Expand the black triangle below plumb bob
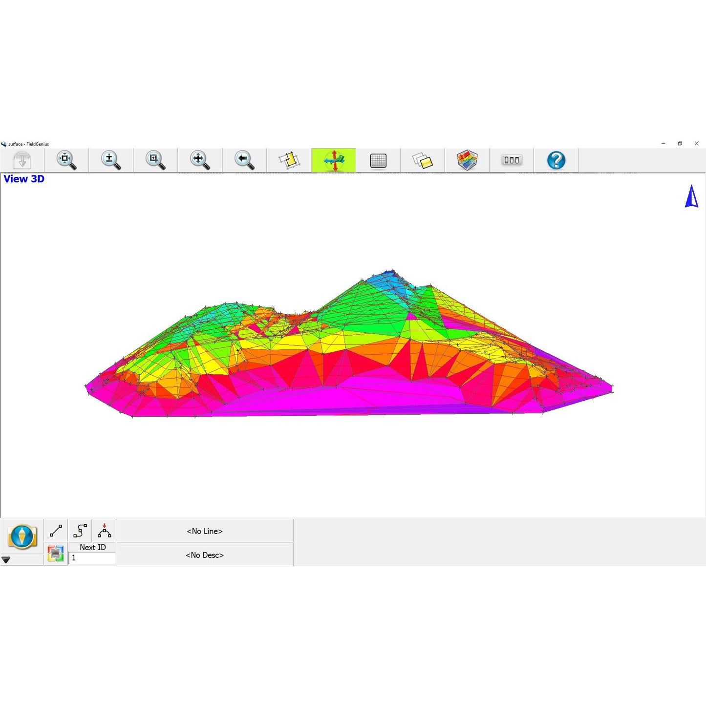This screenshot has height=706, width=706. click(6, 560)
